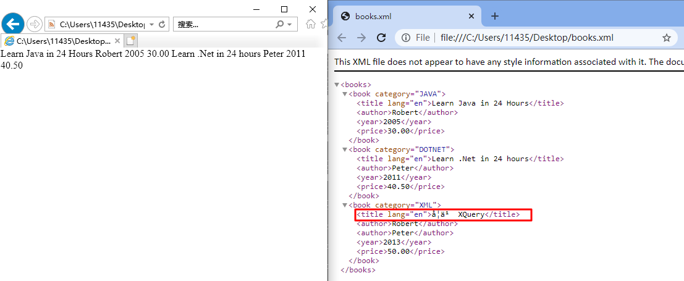The image size is (684, 281).
Task: Click the Internet Explorer Forward arrow button
Action: [x=35, y=24]
